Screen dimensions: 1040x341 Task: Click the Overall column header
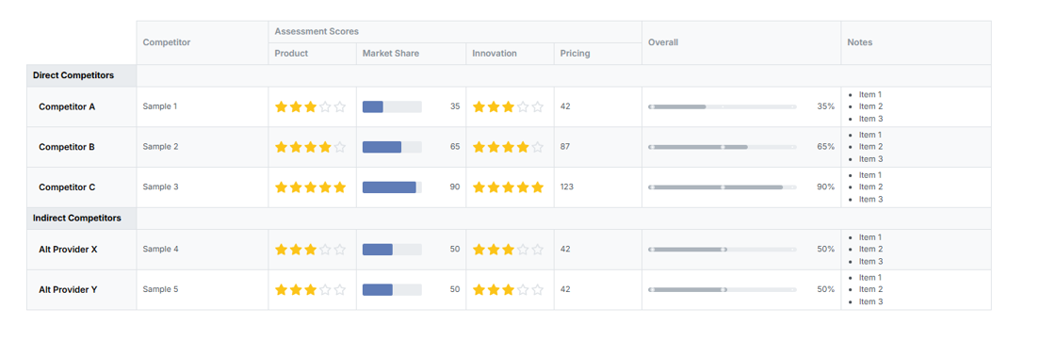pos(741,42)
